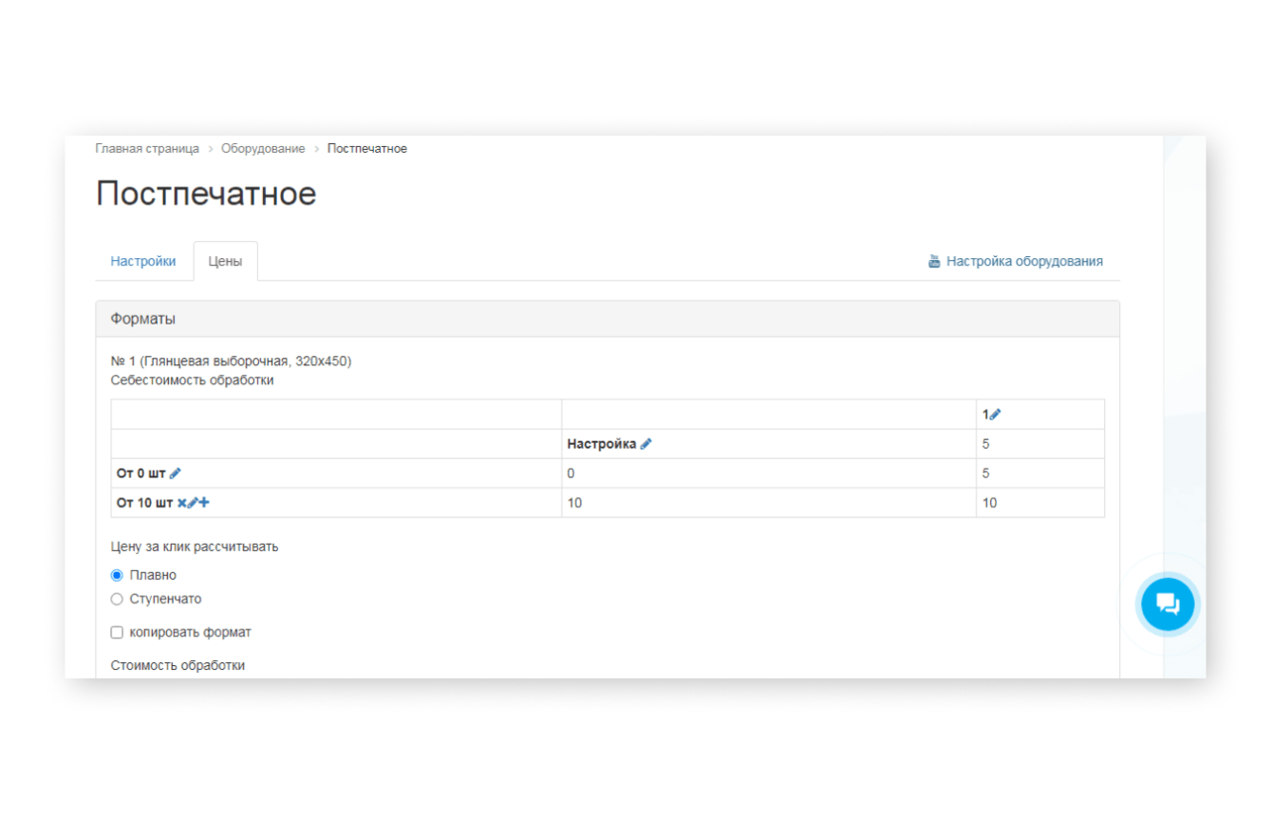This screenshot has height=815, width=1272.
Task: Select the Ступенчато radio option
Action: 117,599
